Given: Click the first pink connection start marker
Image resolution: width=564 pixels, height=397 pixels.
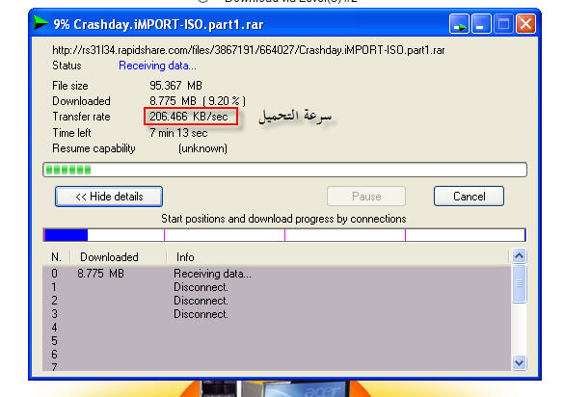Looking at the screenshot, I should click(165, 235).
